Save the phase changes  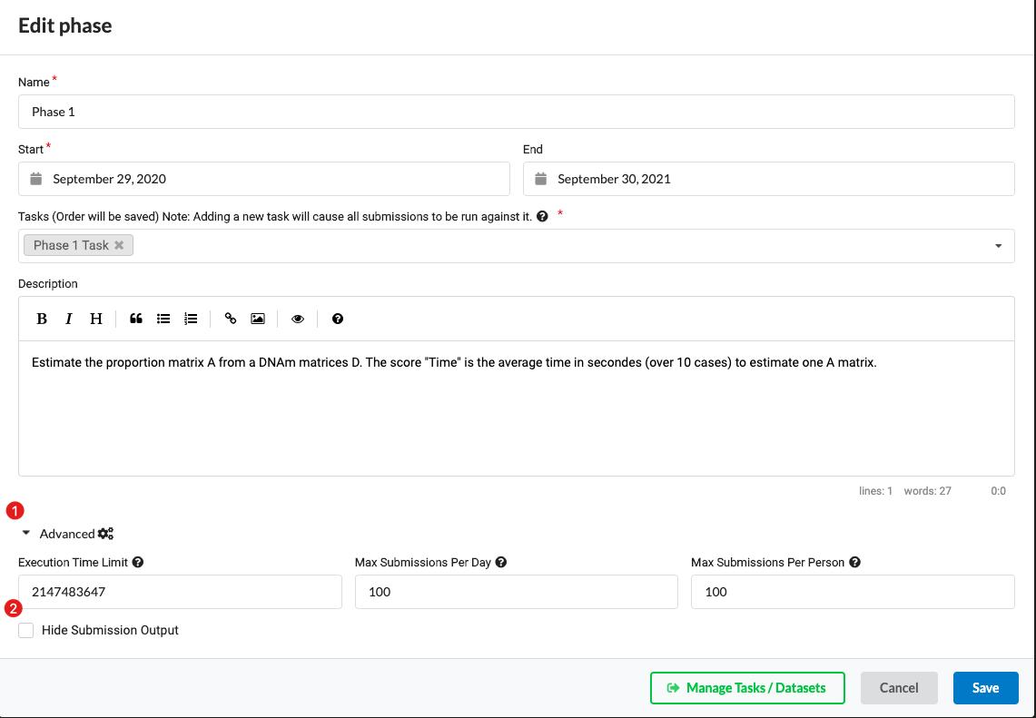985,688
